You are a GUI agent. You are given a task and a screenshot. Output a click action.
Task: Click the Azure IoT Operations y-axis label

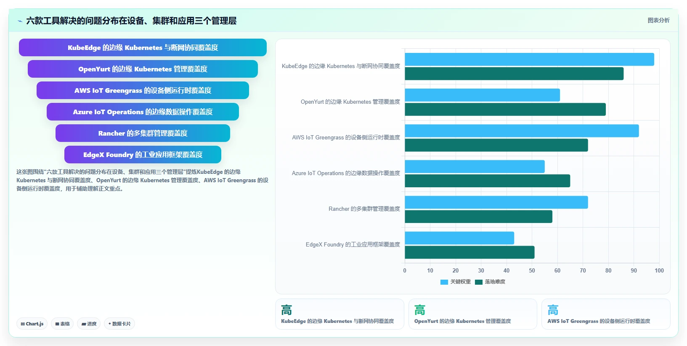(346, 173)
